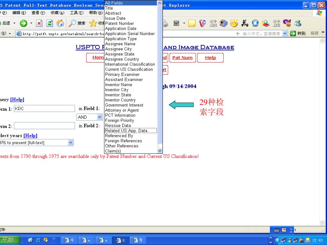Click the language bar help question icon
Screen dimensions: 327x245
(284, 230)
